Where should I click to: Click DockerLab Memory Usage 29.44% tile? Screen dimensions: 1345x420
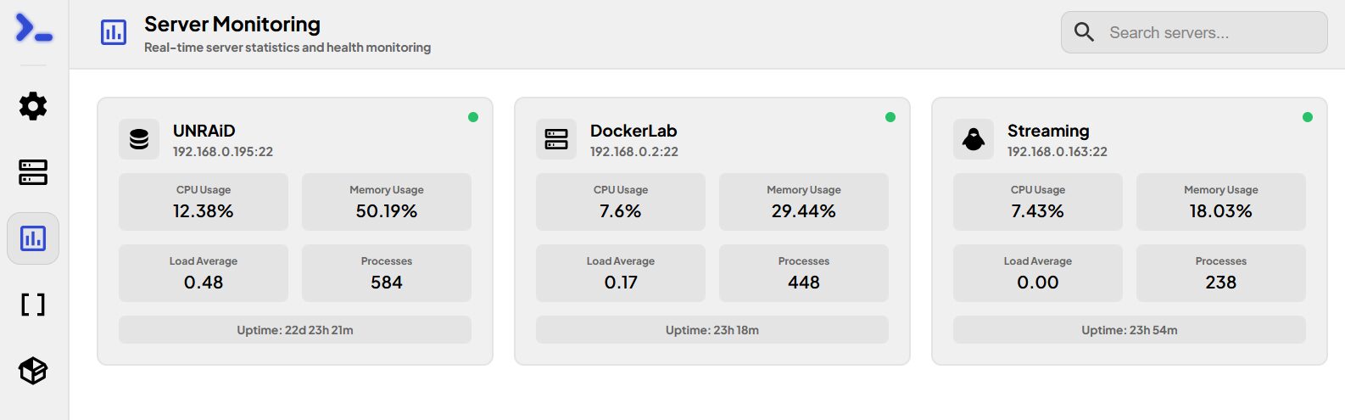803,202
